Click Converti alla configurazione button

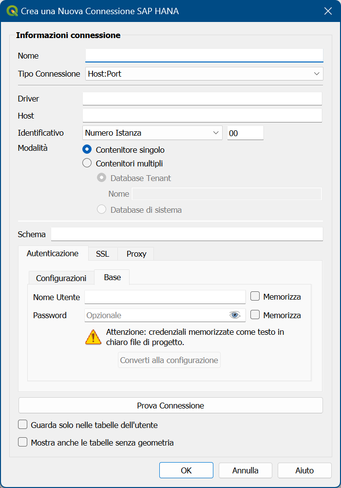pyautogui.click(x=169, y=360)
